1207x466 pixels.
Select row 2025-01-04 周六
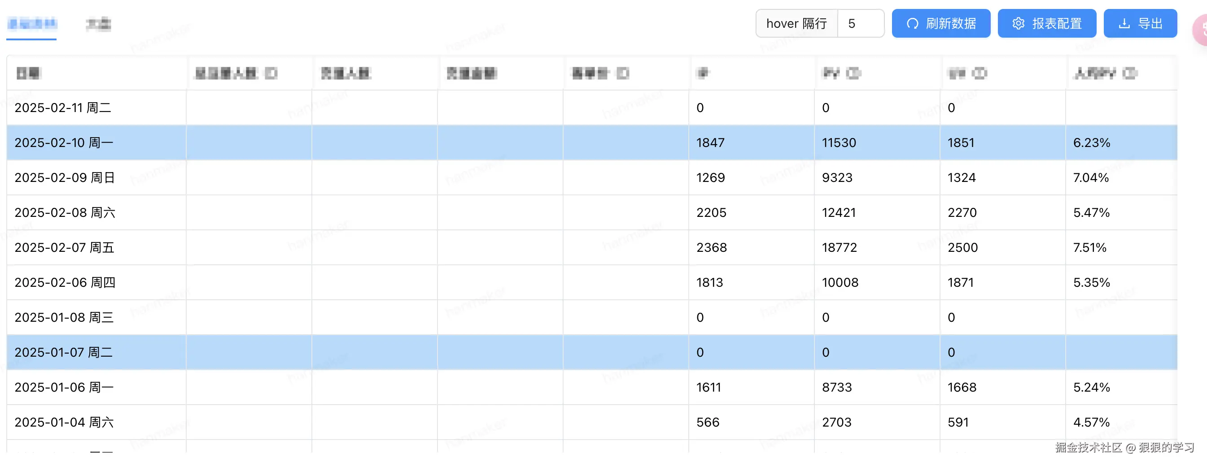click(x=592, y=422)
